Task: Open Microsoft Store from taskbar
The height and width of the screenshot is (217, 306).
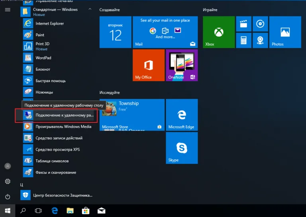Action: click(x=86, y=211)
